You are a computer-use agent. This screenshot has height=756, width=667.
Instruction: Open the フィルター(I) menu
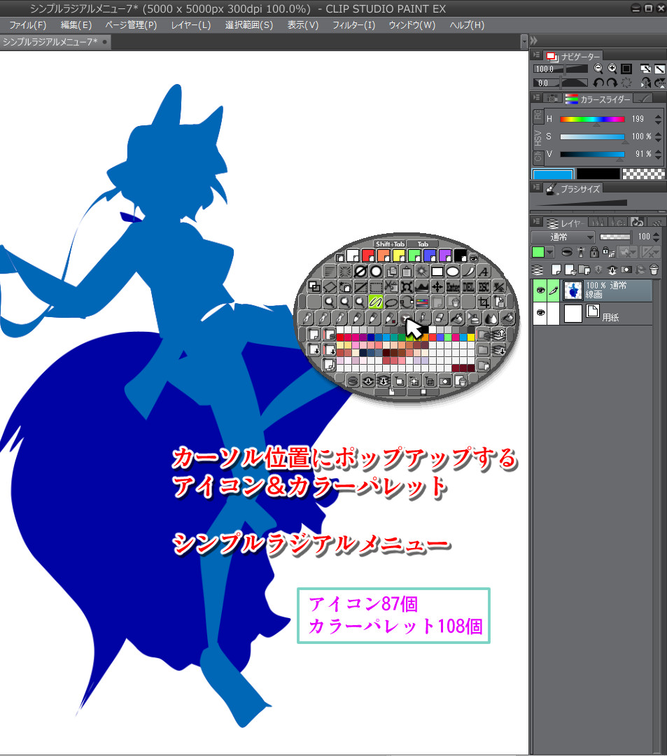point(353,25)
